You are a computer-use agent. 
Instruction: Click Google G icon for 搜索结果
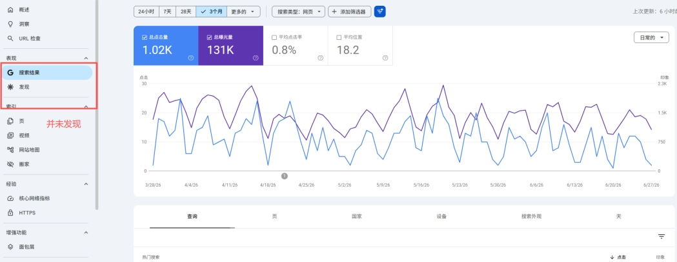click(x=11, y=72)
